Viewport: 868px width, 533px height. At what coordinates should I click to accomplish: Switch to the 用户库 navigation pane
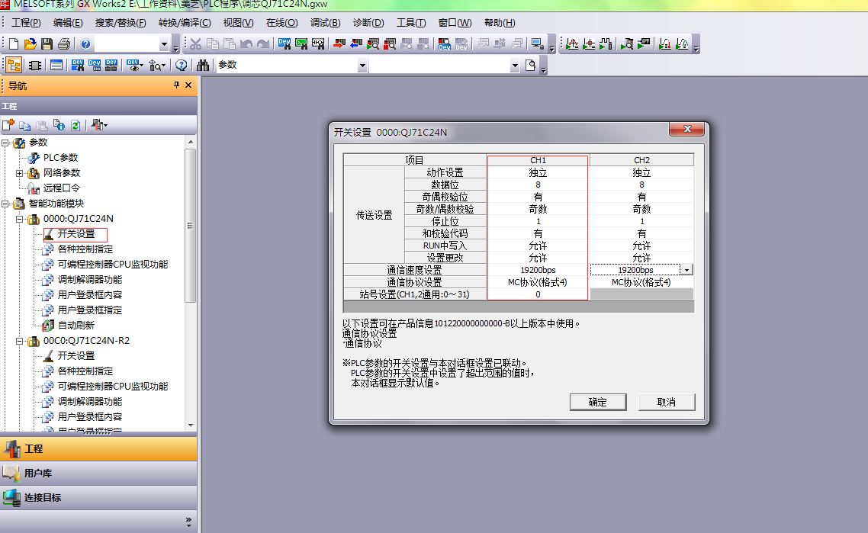coord(98,474)
